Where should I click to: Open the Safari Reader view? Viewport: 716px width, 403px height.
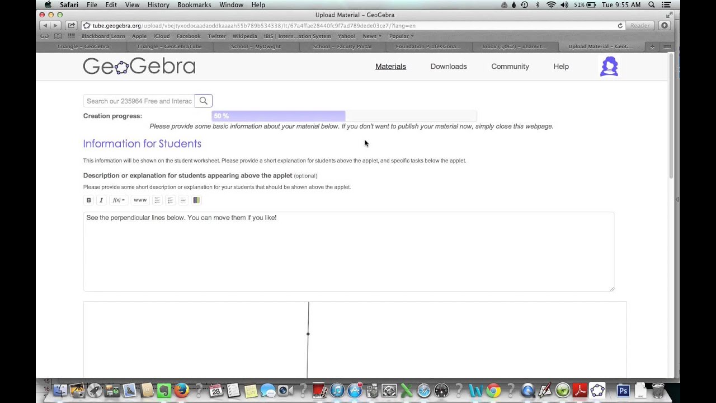point(640,26)
